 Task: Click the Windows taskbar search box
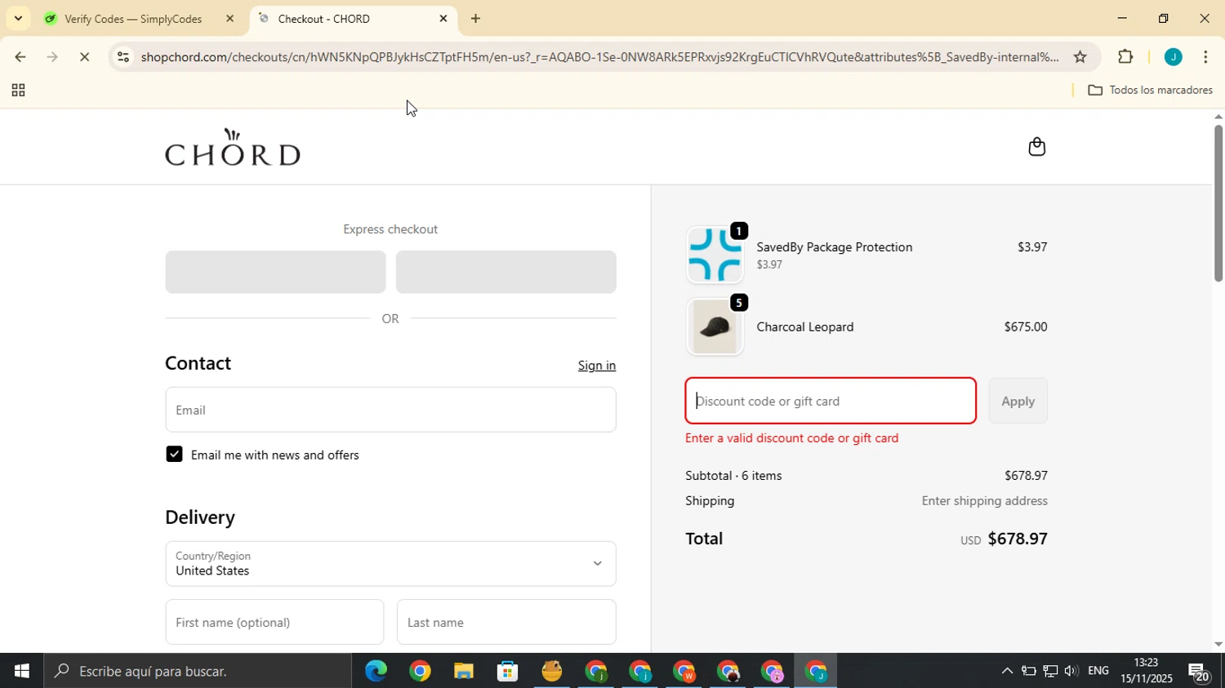click(x=198, y=671)
